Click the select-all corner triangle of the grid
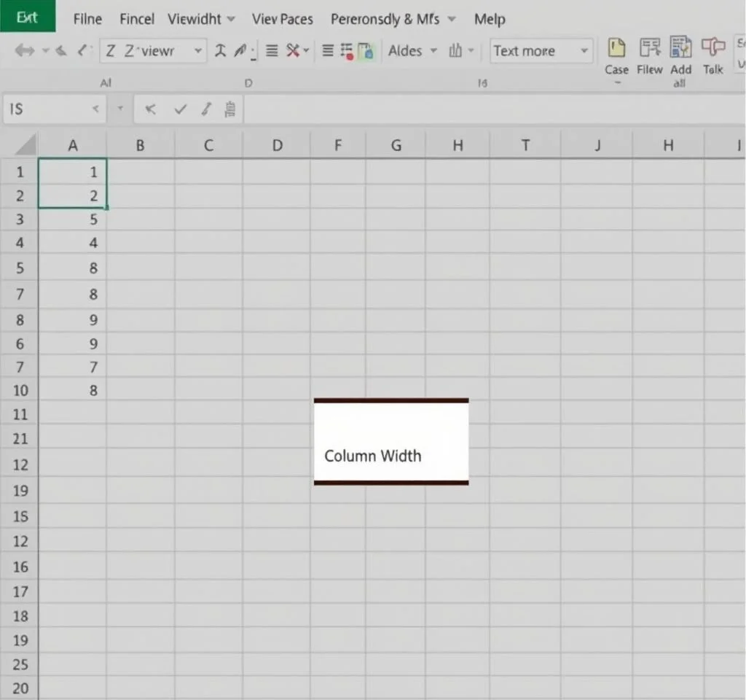The image size is (746, 700). click(x=25, y=144)
